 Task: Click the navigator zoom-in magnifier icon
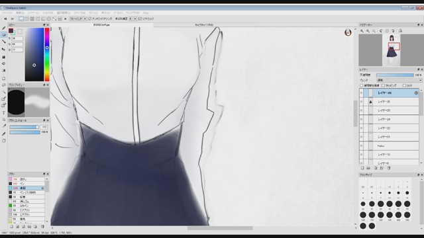coord(362,31)
